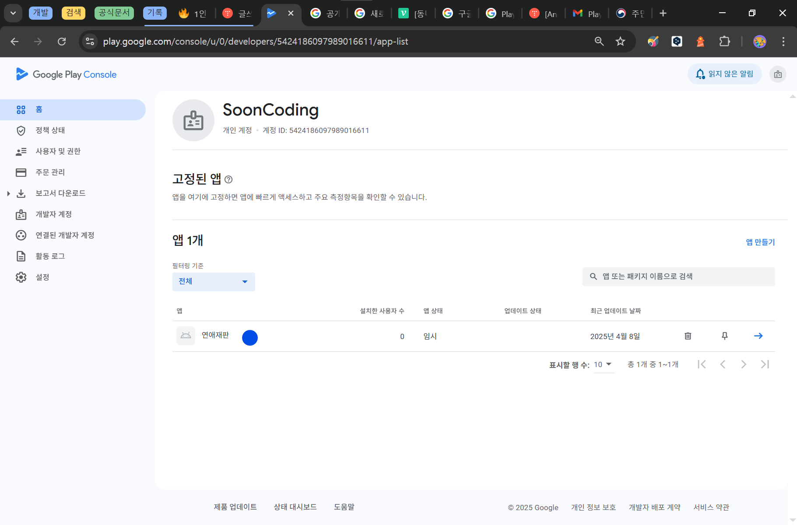Switch to the 1인 browser tab
Screen dimensions: 797x525
[193, 14]
